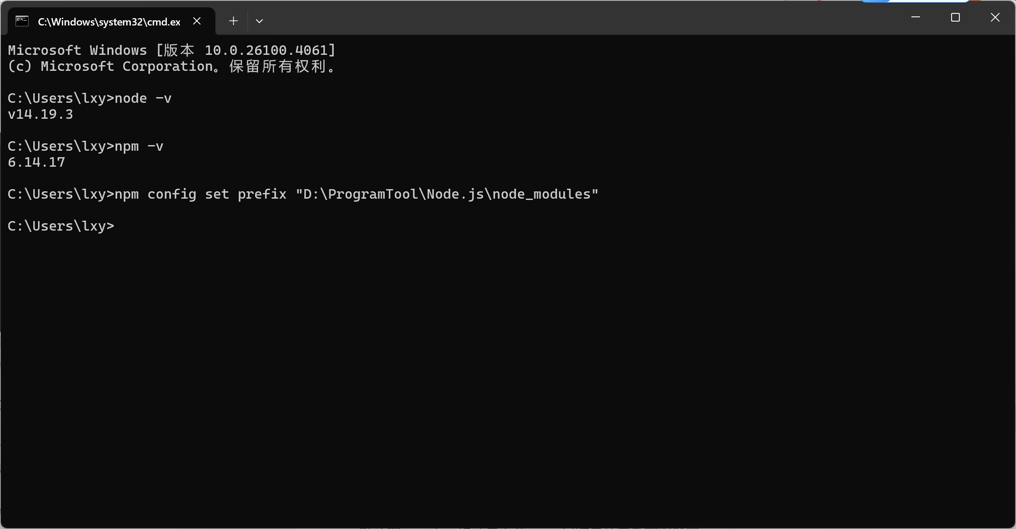1016x529 pixels.
Task: Click the Microsoft Corporation copyright line
Action: pos(171,67)
